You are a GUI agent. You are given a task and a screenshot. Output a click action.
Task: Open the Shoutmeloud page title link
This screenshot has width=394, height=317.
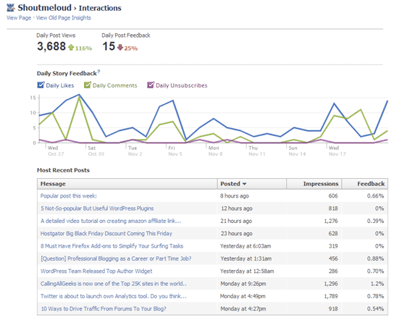44,8
